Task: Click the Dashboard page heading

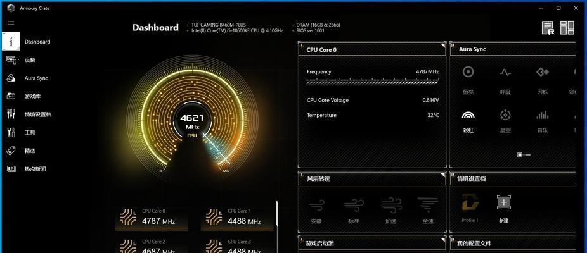Action: coord(155,28)
